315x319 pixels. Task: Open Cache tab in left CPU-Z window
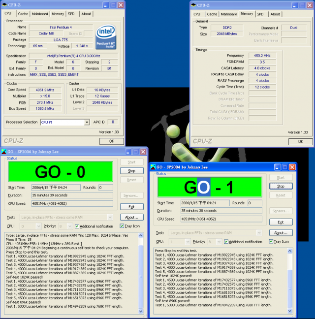(23, 14)
